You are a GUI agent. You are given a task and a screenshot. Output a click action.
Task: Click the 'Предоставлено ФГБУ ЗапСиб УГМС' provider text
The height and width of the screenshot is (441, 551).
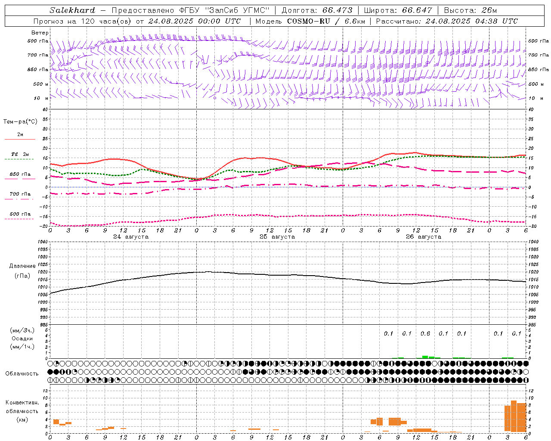190,10
